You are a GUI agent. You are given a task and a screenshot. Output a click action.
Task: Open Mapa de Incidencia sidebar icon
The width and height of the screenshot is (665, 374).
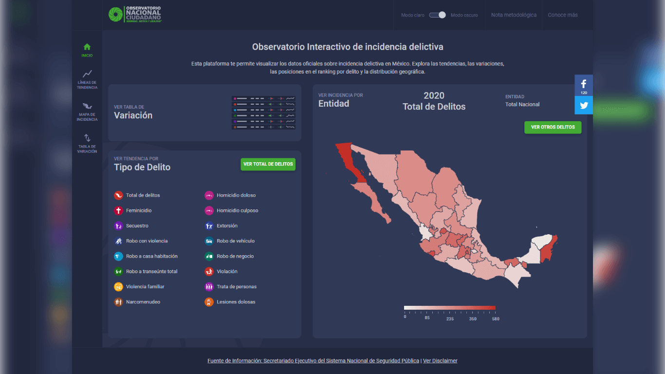(87, 106)
